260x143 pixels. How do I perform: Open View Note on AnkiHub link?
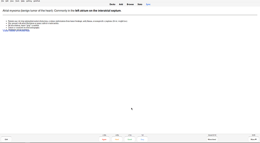pos(16,31)
